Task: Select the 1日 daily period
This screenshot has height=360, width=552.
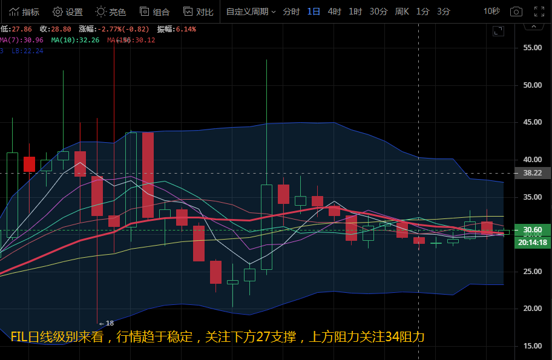Action: pyautogui.click(x=314, y=11)
